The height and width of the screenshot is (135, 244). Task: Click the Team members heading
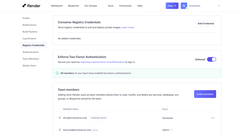point(68,89)
